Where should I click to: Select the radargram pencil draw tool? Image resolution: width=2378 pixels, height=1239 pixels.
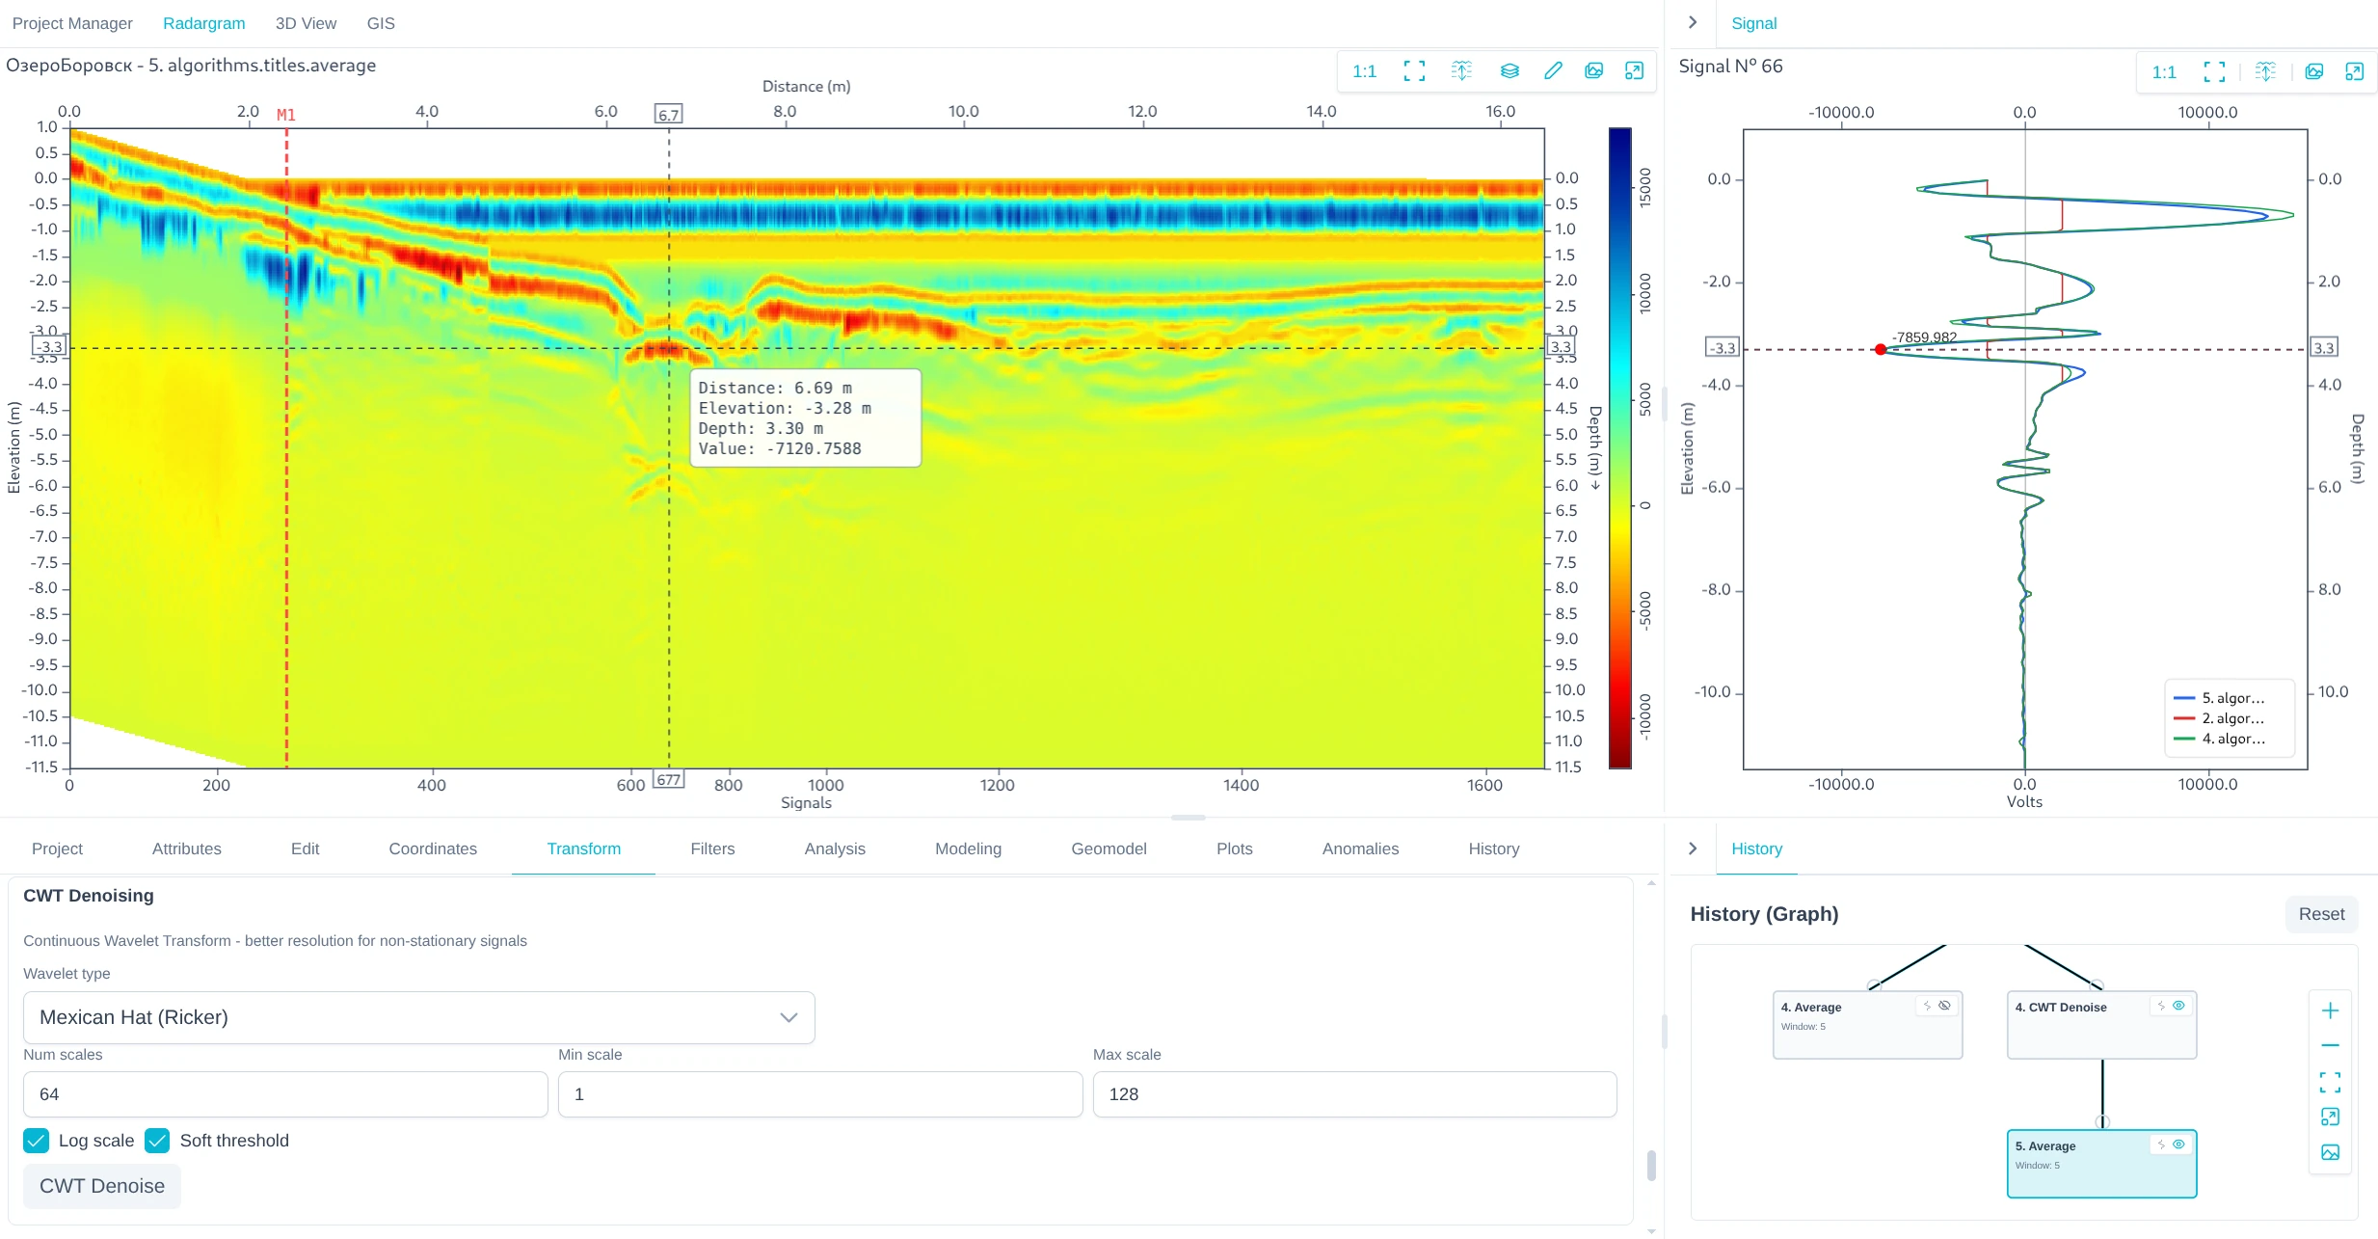(1553, 71)
